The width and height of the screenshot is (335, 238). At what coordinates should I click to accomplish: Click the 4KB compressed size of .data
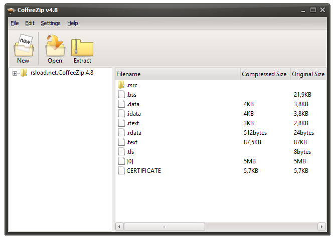coord(249,104)
